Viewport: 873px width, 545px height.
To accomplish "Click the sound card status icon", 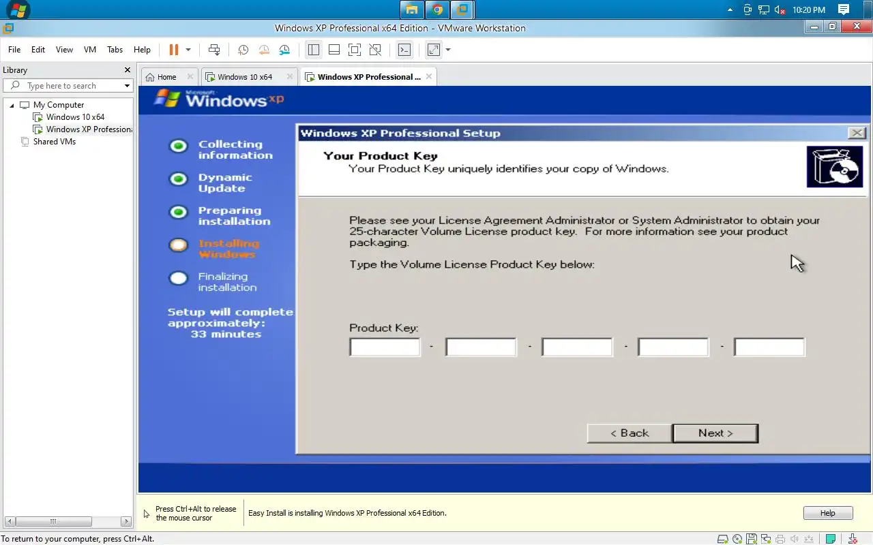I will 794,539.
